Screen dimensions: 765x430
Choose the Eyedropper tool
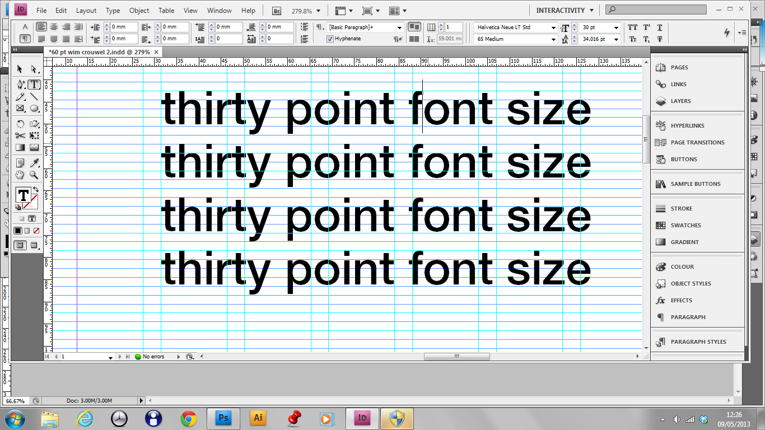(x=34, y=162)
